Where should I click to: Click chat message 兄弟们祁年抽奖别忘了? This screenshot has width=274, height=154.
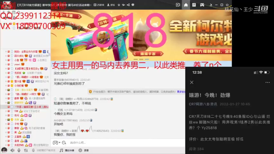[x=69, y=84]
